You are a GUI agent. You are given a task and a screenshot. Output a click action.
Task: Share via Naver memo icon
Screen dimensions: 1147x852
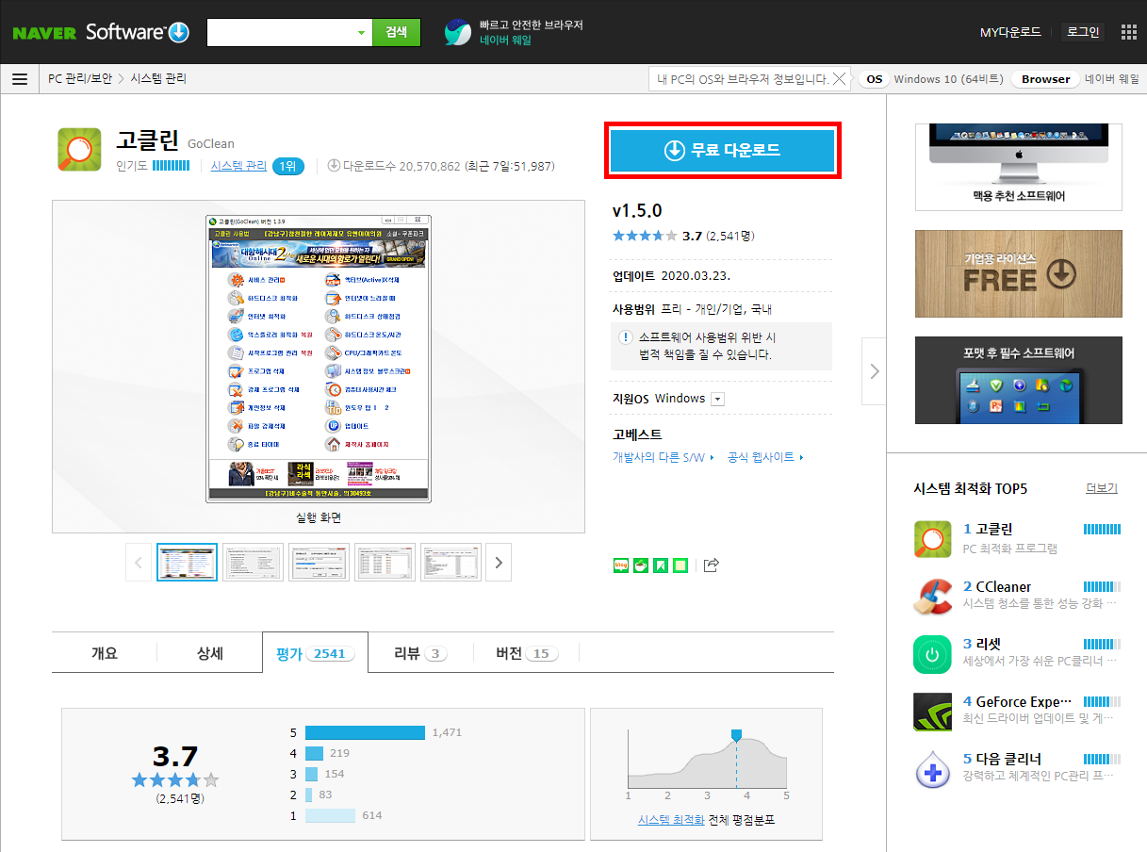pos(680,565)
